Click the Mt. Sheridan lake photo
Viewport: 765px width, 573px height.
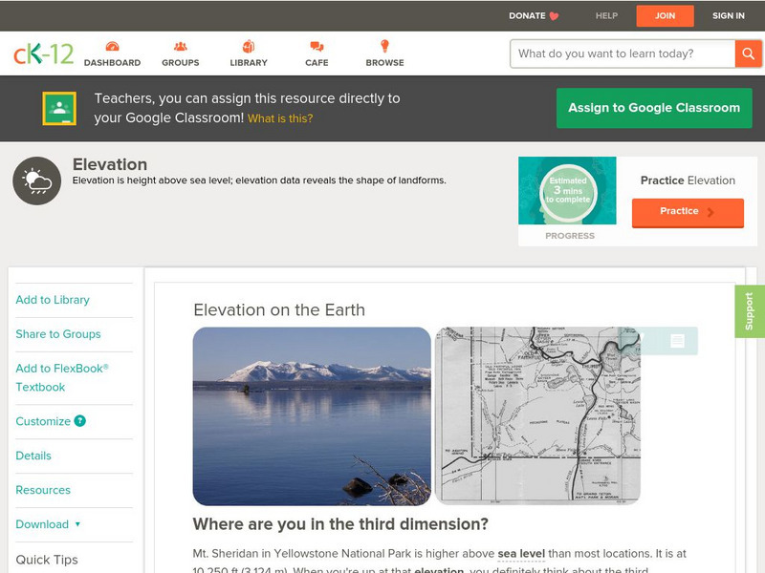coord(312,416)
